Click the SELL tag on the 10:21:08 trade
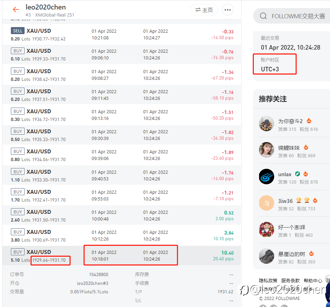 18,31
